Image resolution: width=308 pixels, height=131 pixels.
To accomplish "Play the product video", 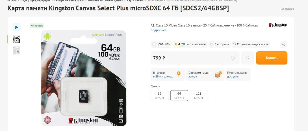I will point(16,27).
